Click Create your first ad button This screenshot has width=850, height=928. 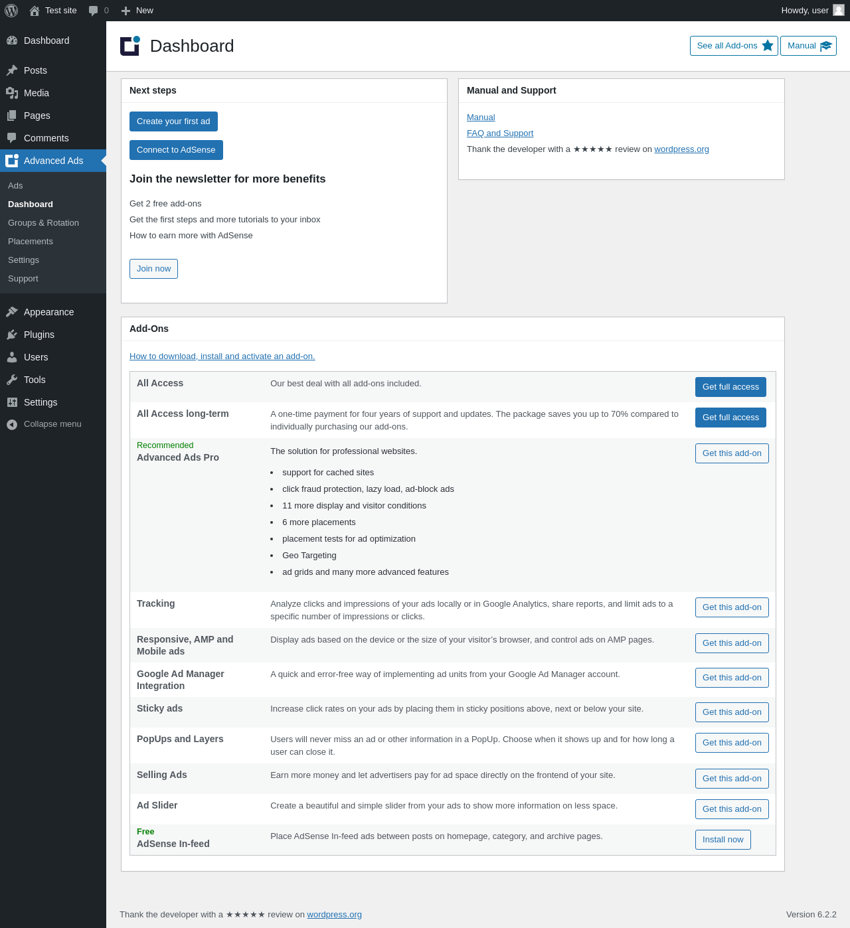[173, 121]
